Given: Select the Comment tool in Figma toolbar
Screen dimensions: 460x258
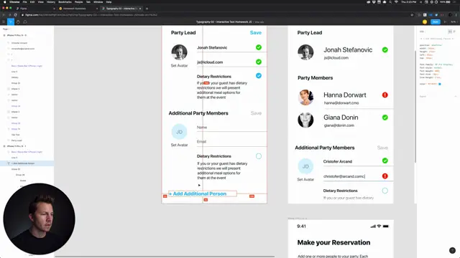Looking at the screenshot, I should click(25, 21).
